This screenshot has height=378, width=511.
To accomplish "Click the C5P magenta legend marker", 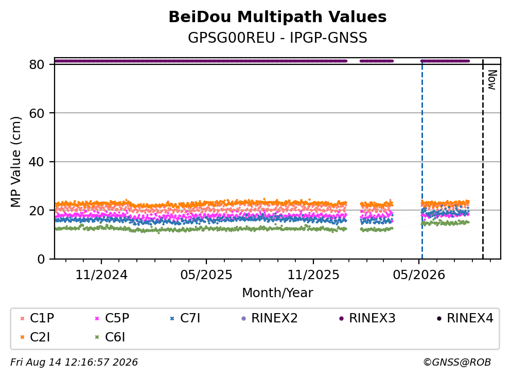I will (x=97, y=319).
